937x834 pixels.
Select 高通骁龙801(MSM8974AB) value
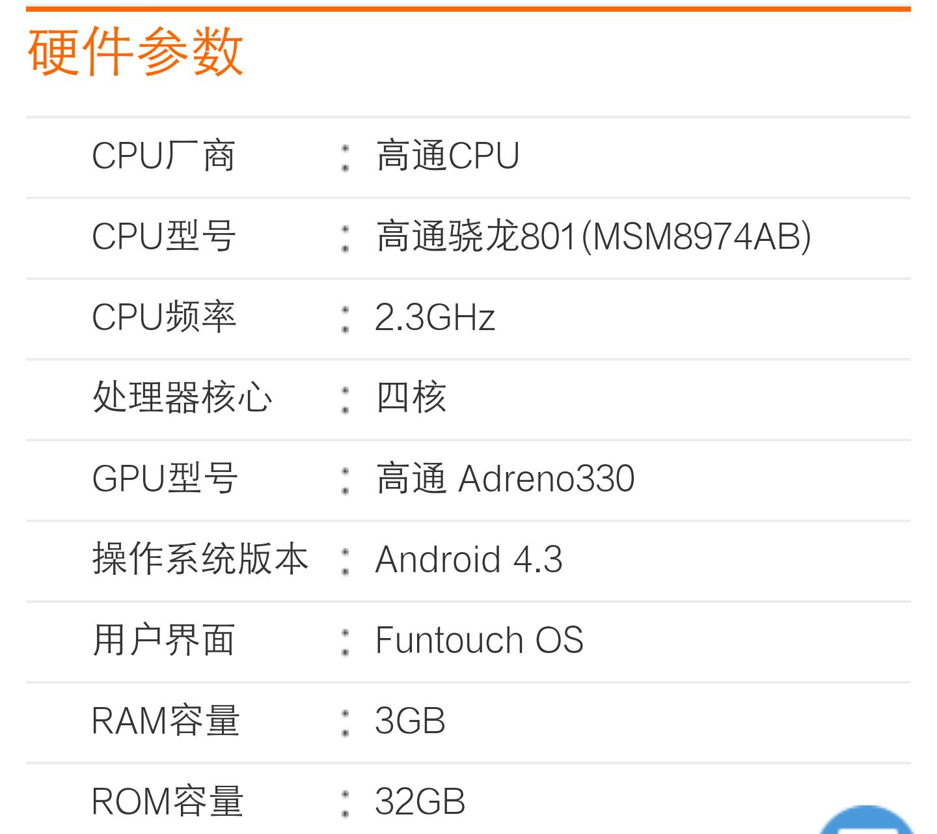coord(593,236)
